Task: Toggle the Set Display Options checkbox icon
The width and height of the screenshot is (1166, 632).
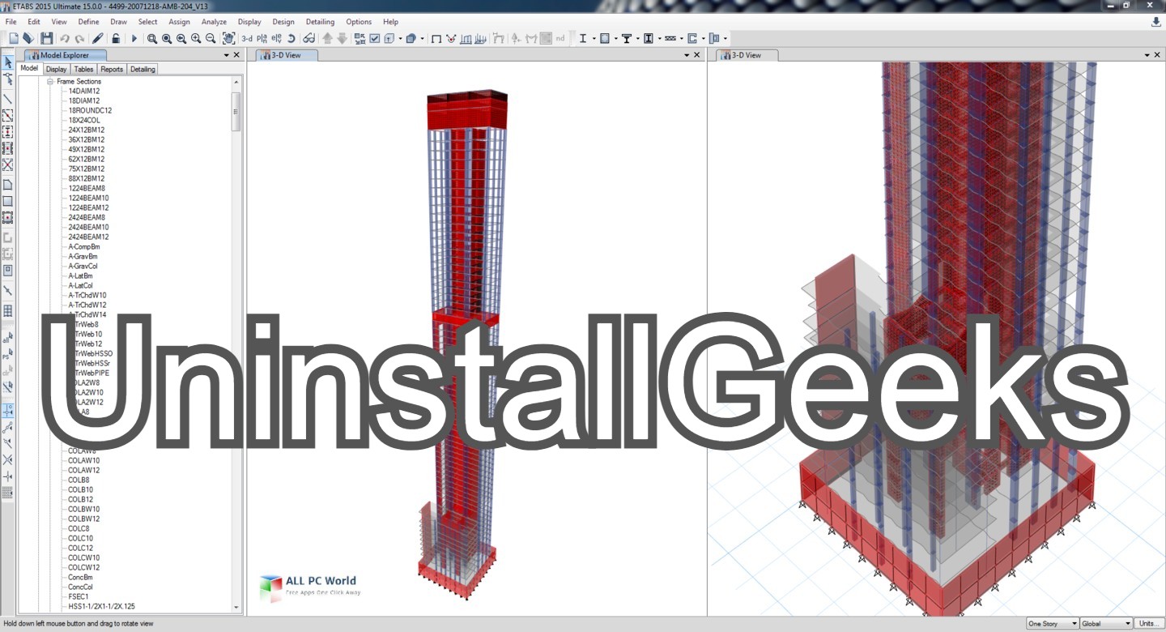Action: (x=375, y=38)
